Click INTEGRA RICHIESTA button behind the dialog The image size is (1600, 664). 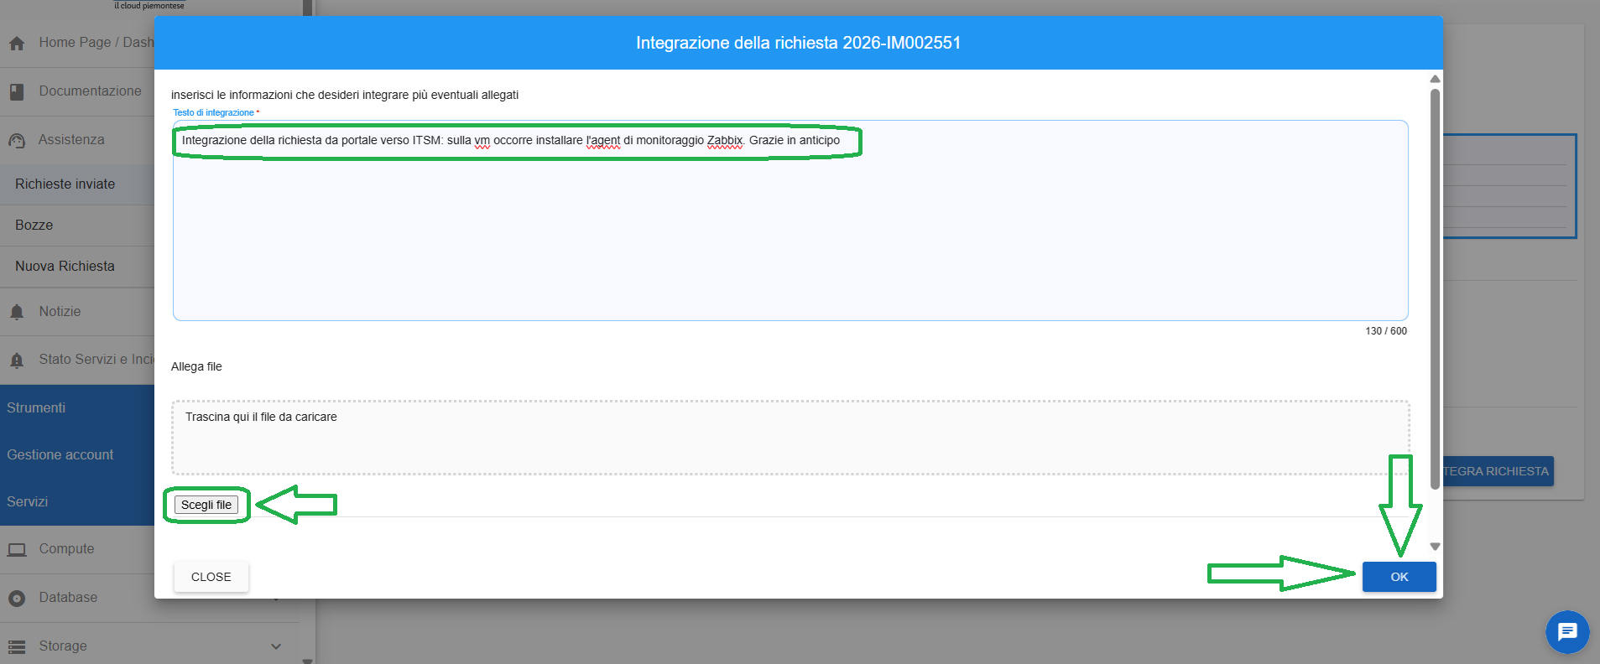coord(1498,471)
